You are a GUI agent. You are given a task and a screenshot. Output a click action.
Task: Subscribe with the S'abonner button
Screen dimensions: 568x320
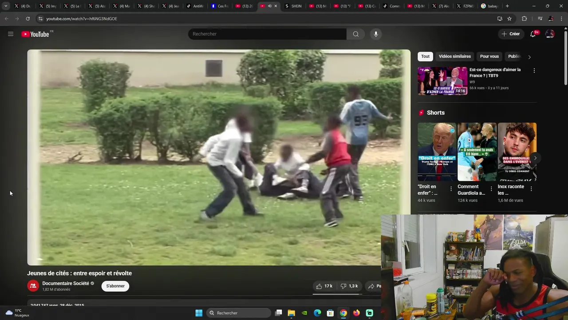pos(115,286)
